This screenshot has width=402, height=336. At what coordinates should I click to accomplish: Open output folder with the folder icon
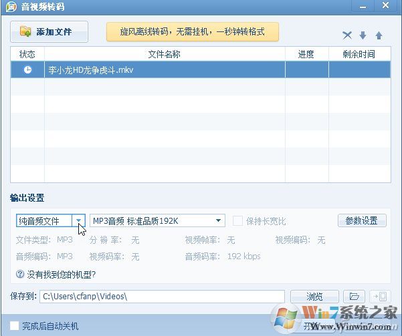[354, 297]
